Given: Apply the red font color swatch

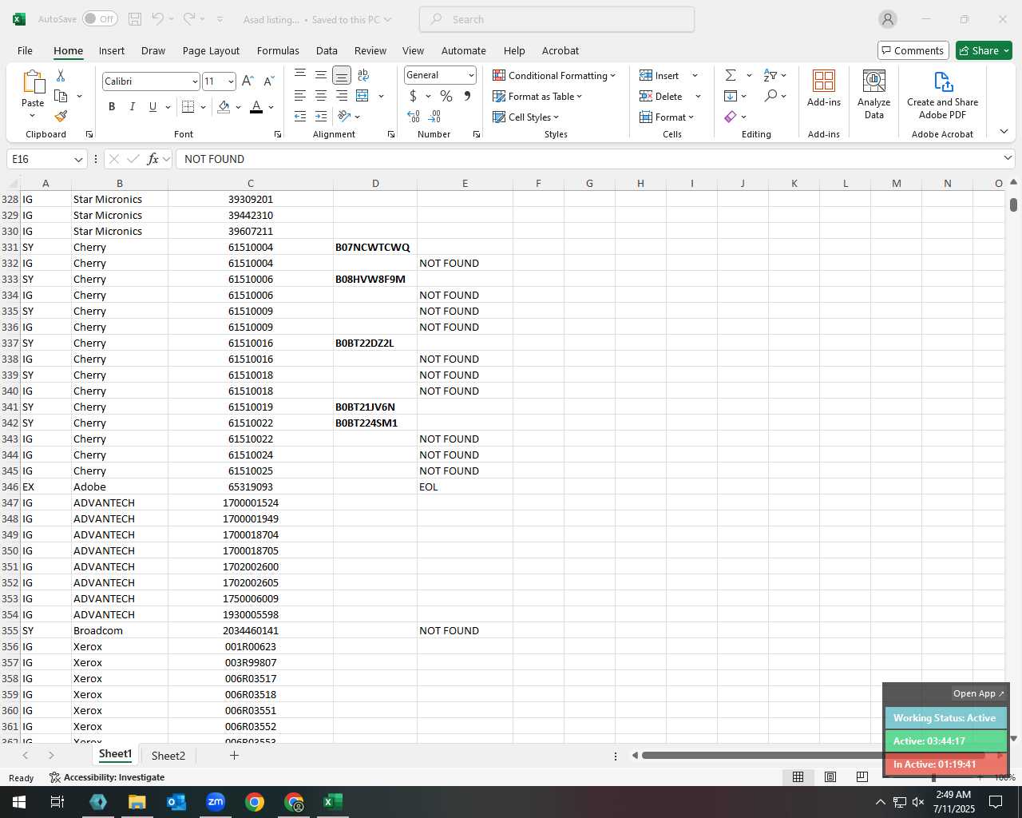Looking at the screenshot, I should pos(256,107).
